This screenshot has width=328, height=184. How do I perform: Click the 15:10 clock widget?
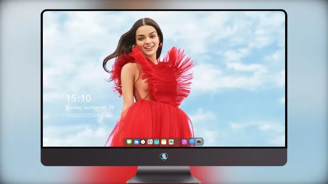[x=79, y=98]
